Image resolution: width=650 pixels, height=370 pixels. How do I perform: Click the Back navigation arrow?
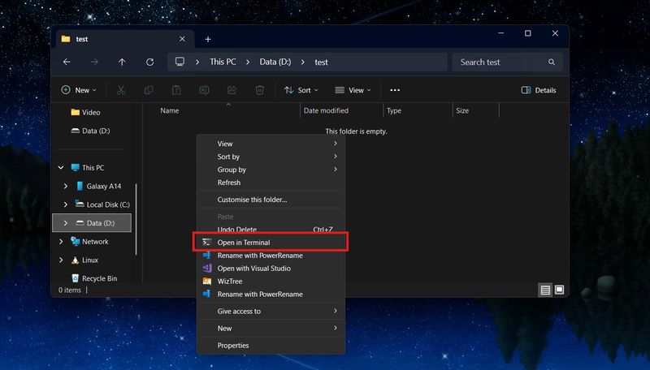67,62
